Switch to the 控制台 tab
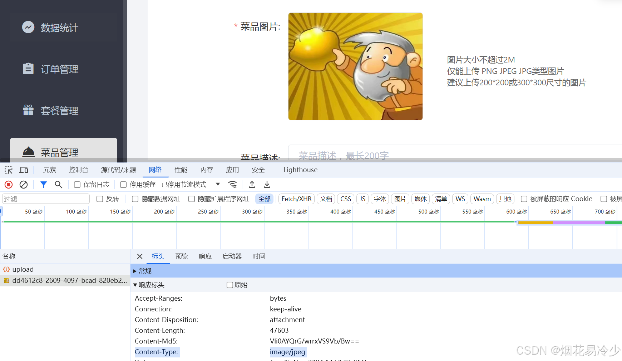 (x=79, y=170)
